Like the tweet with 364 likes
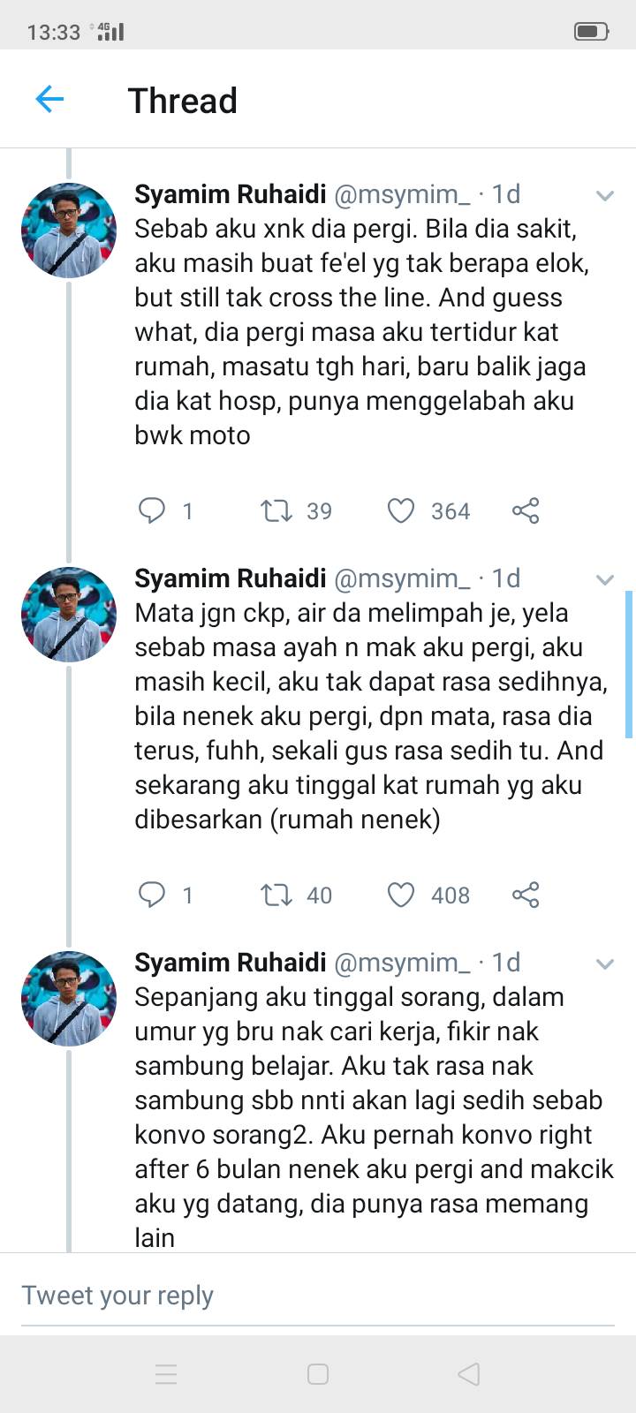 point(401,510)
